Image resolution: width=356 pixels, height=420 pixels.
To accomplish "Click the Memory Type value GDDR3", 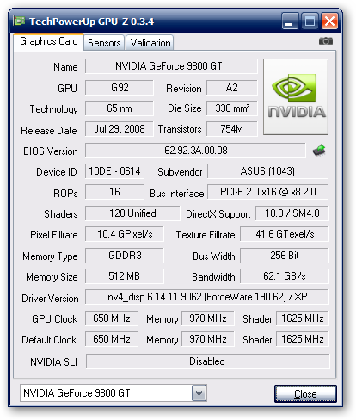I will [x=125, y=256].
